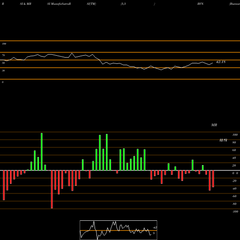Screen dimensions: 240x240
Task: Click the 30 level label on RSI axis
Action: [3, 71]
